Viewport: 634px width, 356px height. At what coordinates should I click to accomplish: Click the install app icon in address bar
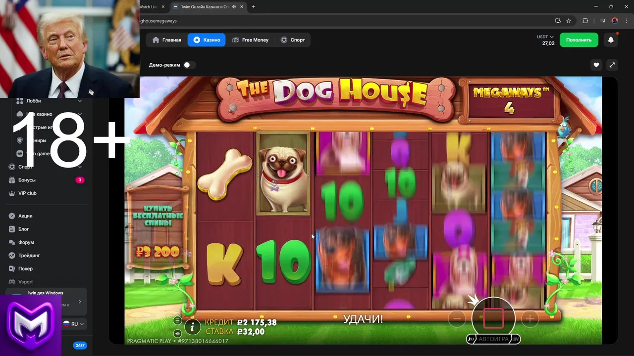[x=558, y=21]
